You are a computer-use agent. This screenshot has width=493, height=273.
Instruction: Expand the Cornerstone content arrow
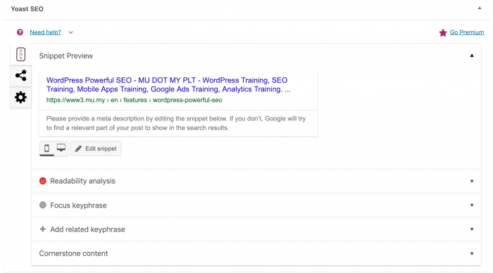pos(472,254)
